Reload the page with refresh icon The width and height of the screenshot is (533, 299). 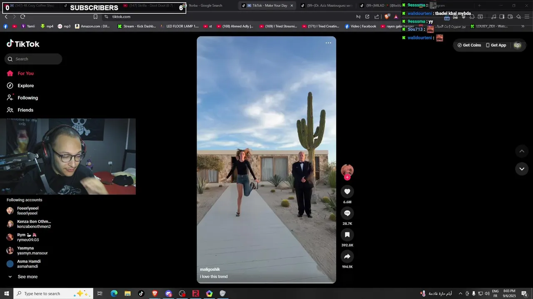coord(23,17)
